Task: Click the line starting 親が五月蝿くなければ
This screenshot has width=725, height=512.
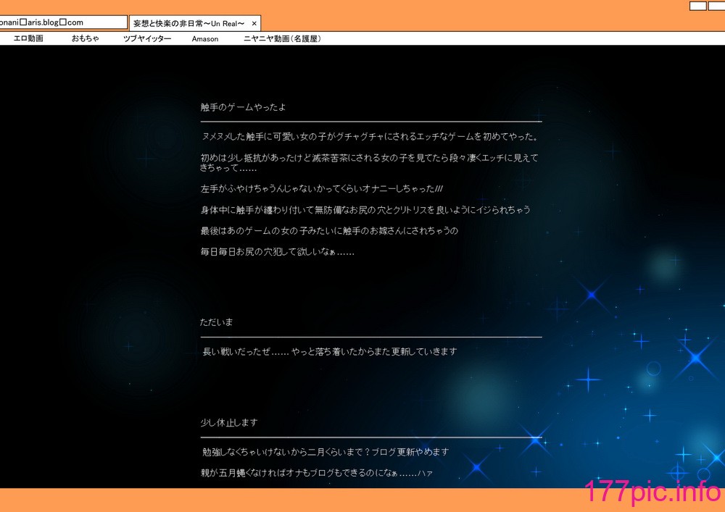Action: pos(317,473)
